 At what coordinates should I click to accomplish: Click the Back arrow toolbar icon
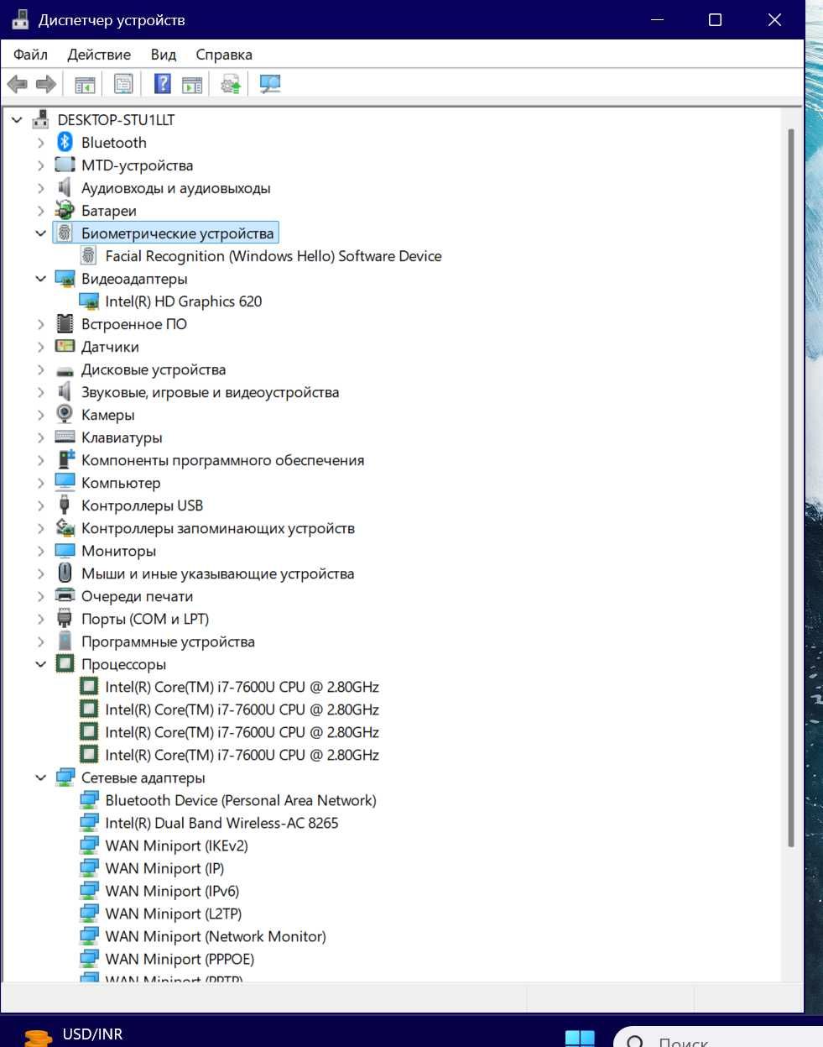point(17,84)
